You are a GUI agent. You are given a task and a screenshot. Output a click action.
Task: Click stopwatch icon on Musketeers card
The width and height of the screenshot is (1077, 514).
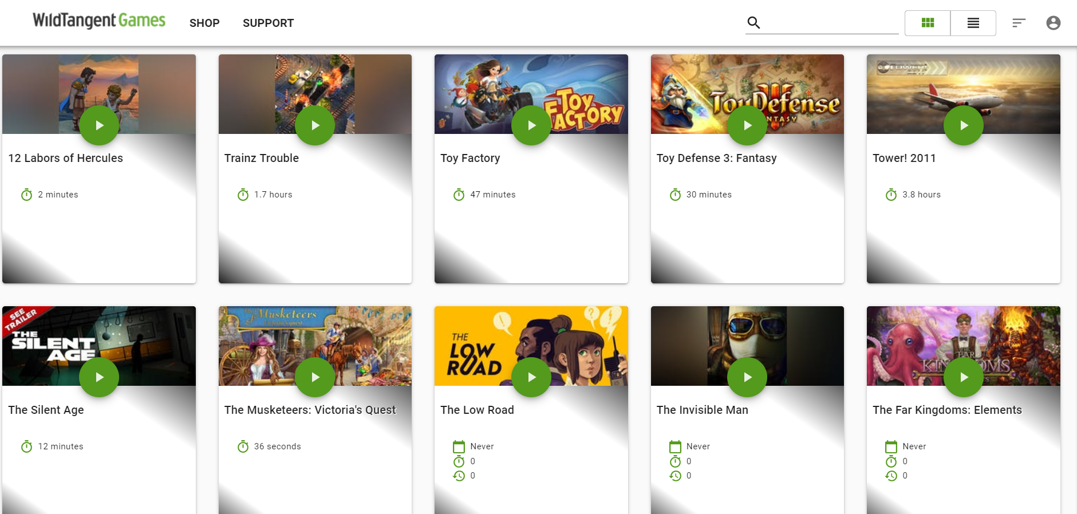pos(243,446)
